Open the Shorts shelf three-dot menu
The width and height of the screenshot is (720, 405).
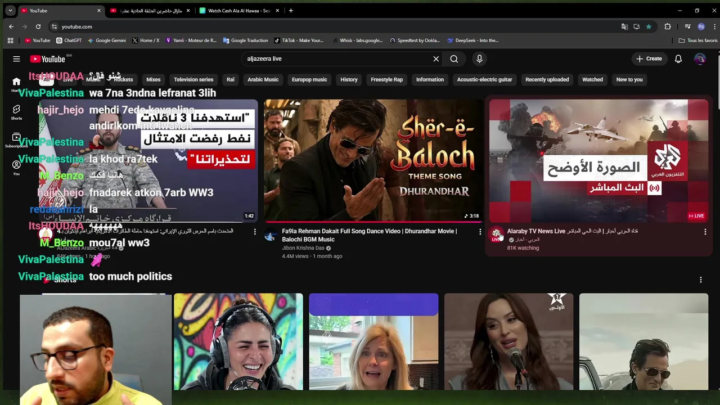click(700, 280)
